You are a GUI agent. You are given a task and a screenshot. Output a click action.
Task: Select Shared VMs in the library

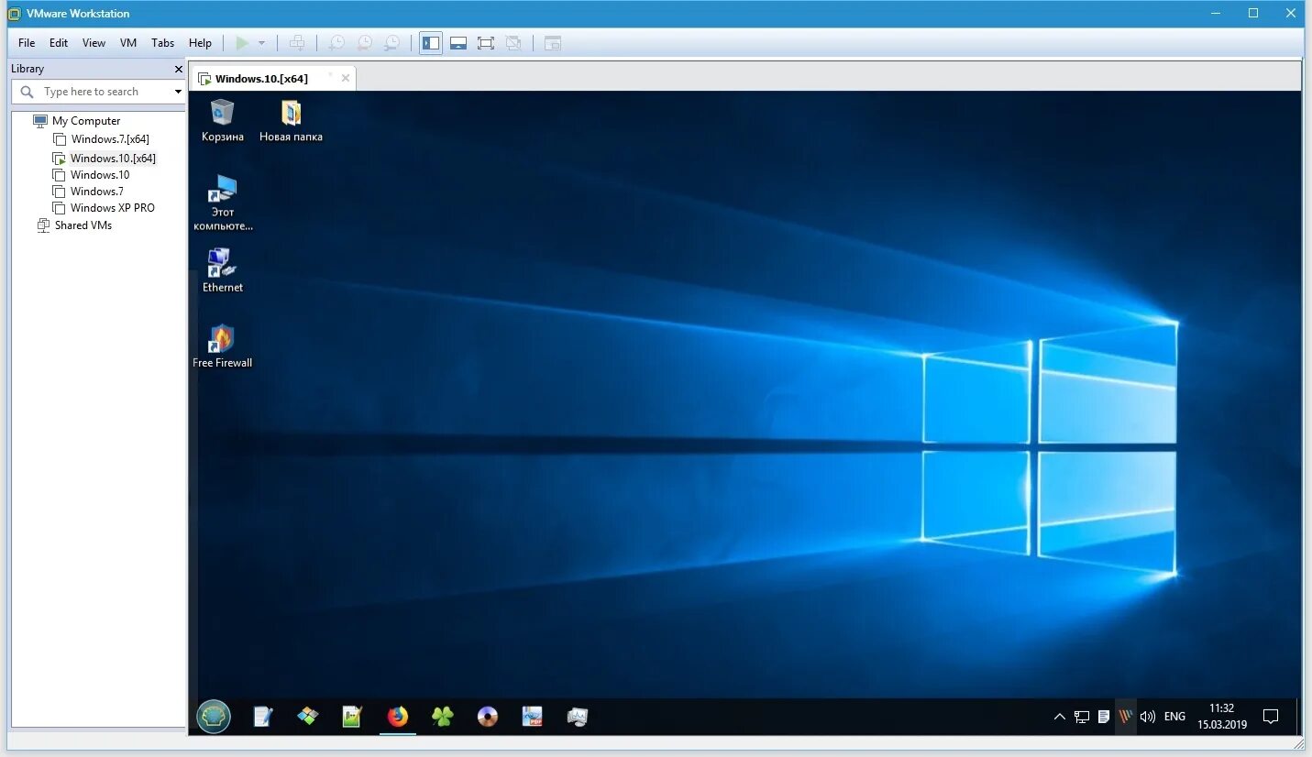[x=83, y=225]
